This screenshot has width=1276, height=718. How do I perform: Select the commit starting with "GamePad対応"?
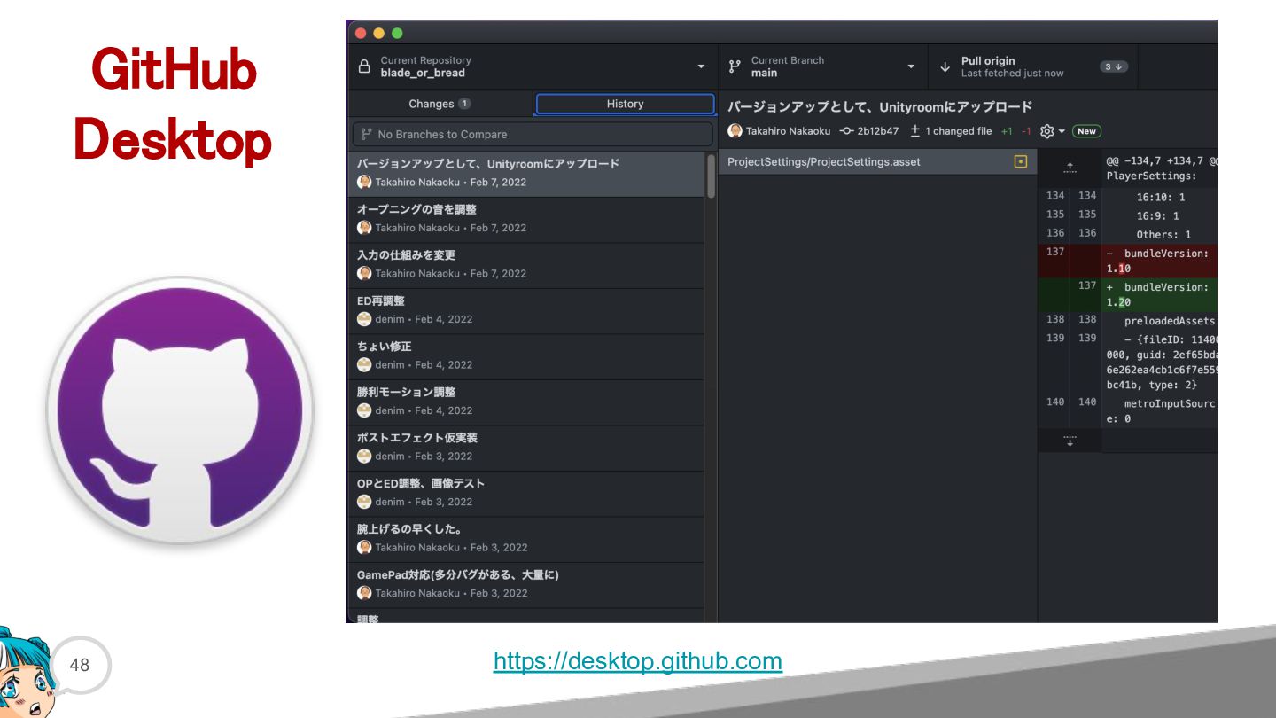point(526,584)
